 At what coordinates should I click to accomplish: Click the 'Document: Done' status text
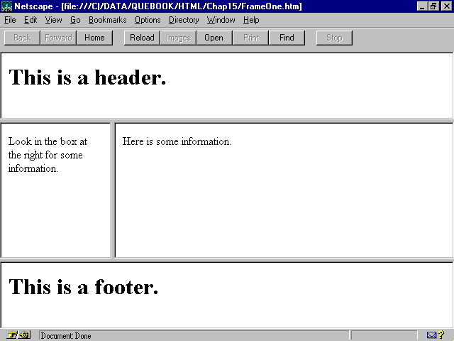(x=66, y=336)
